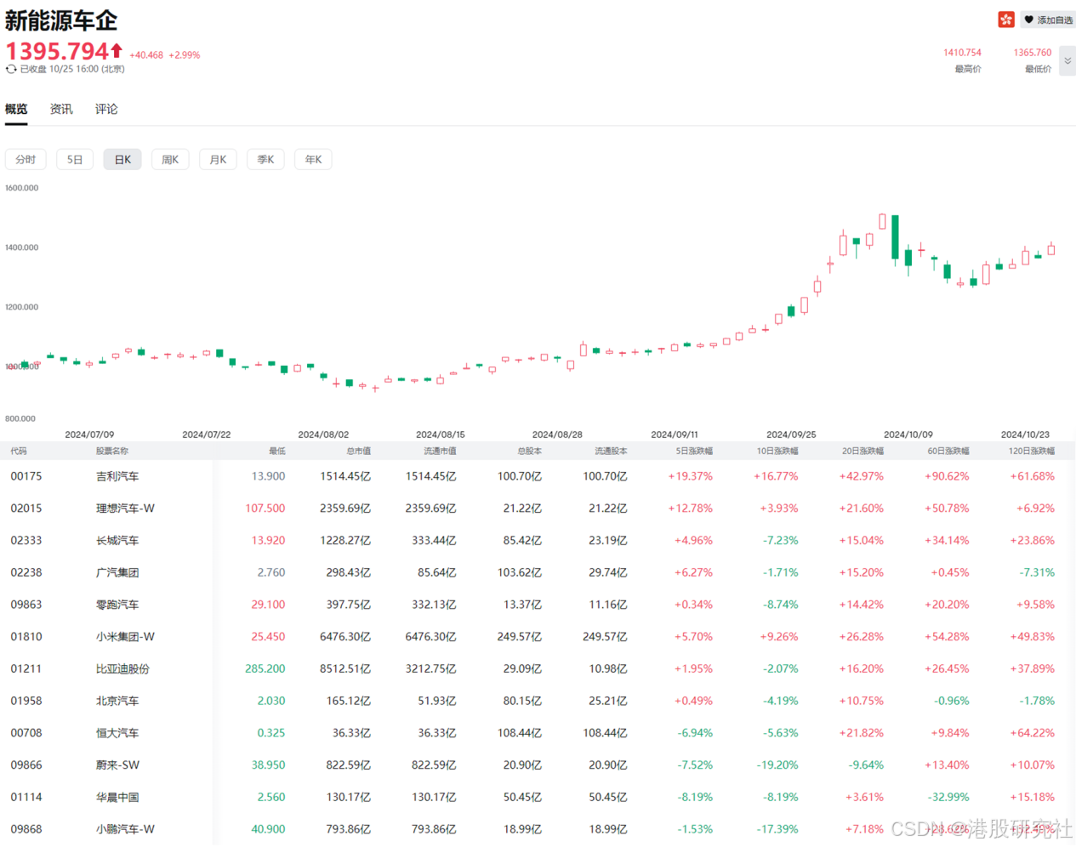The width and height of the screenshot is (1076, 847).
Task: Sort table by 流通股本 column header
Action: (x=611, y=451)
